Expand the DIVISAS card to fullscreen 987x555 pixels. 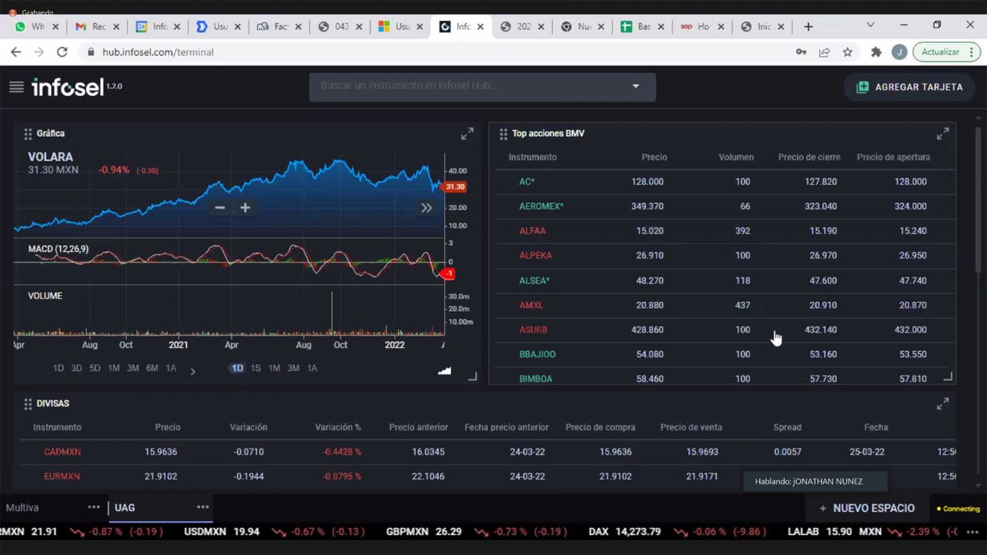(942, 404)
